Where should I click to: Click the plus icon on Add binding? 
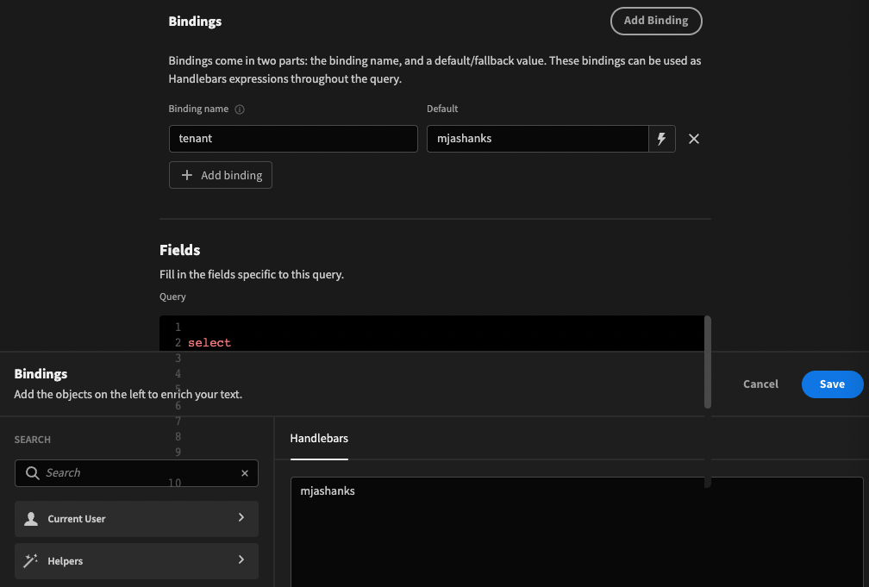click(x=188, y=174)
